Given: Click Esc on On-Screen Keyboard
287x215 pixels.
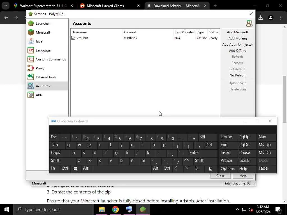Looking at the screenshot, I should coord(54,137).
